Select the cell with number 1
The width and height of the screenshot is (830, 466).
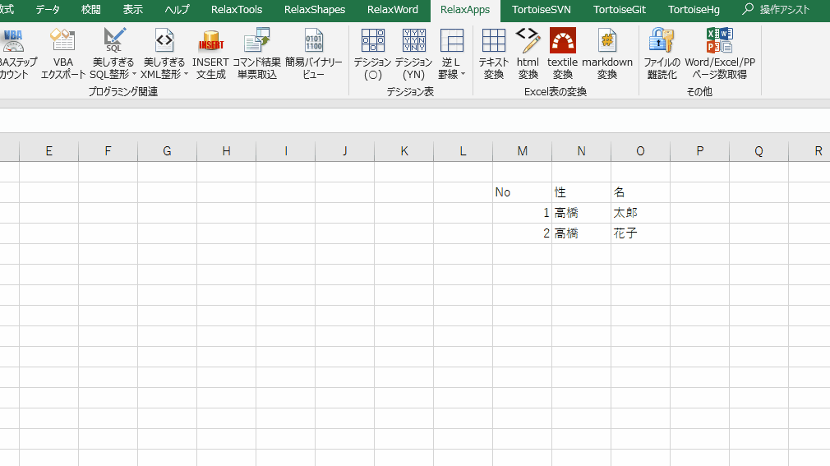click(523, 213)
